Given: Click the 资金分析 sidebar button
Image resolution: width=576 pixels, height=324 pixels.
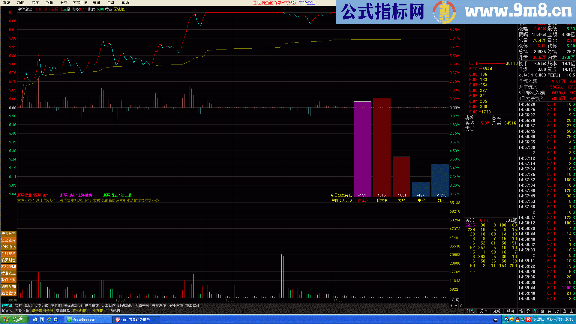Looking at the screenshot, I should 9,234.
